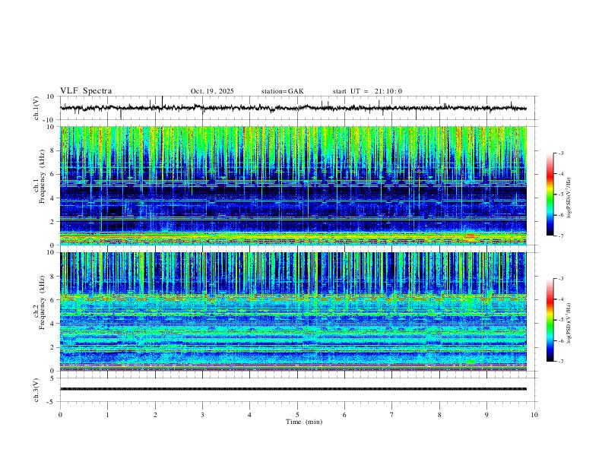
Task: Click the '-7' value on ch.1 colorbar
Action: coord(560,236)
